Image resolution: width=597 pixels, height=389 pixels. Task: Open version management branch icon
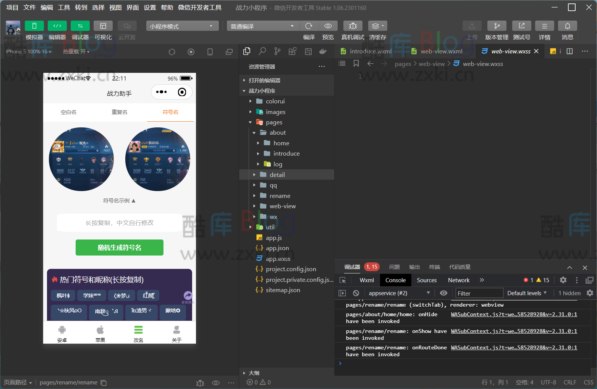pyautogui.click(x=497, y=26)
